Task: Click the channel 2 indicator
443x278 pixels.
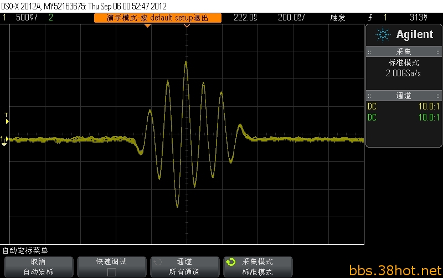Action: pyautogui.click(x=51, y=18)
